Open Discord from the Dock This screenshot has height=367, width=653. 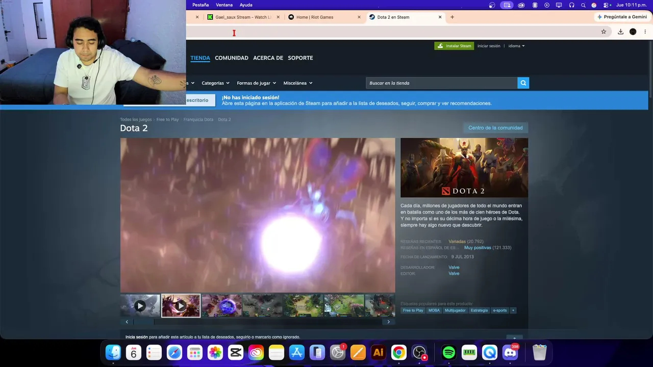pyautogui.click(x=510, y=352)
